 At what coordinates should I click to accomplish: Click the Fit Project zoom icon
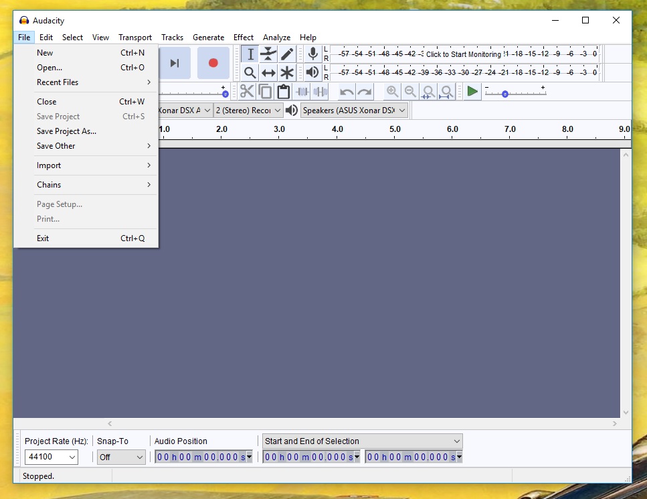pos(446,91)
